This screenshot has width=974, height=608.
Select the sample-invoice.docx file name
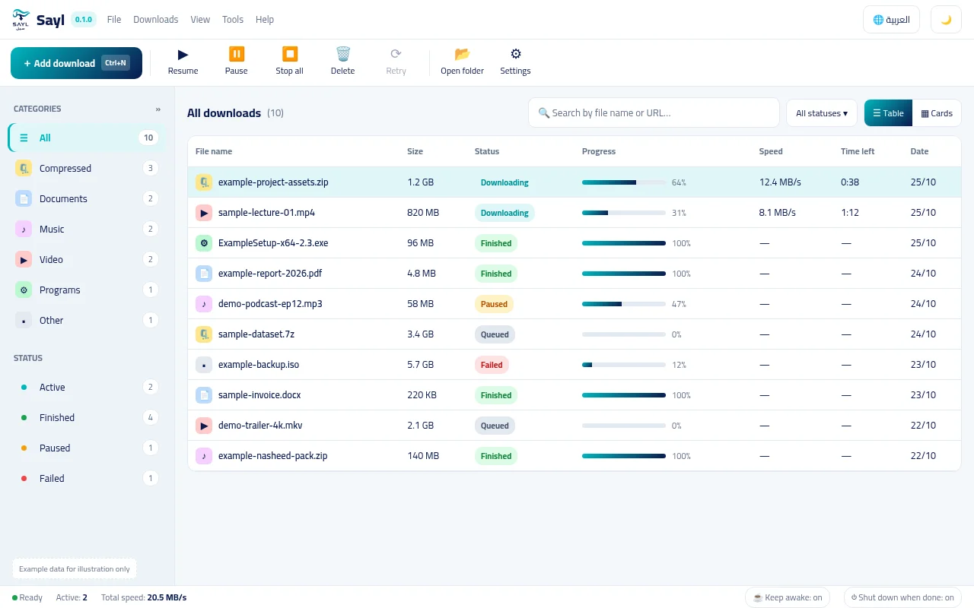[x=259, y=395]
